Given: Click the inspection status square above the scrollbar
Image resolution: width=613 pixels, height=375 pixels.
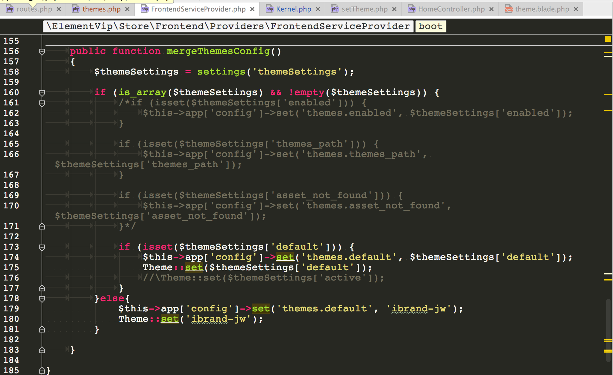Looking at the screenshot, I should pyautogui.click(x=608, y=39).
